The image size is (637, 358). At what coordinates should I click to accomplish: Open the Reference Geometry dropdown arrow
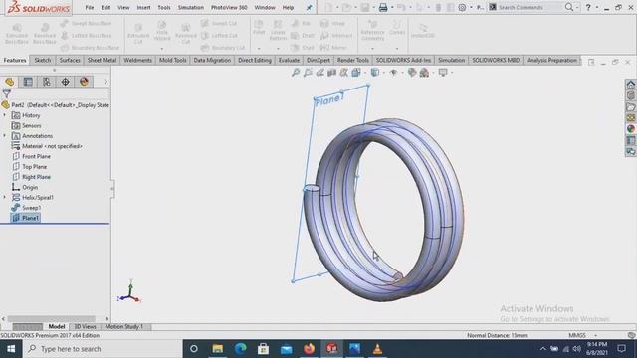pos(372,49)
